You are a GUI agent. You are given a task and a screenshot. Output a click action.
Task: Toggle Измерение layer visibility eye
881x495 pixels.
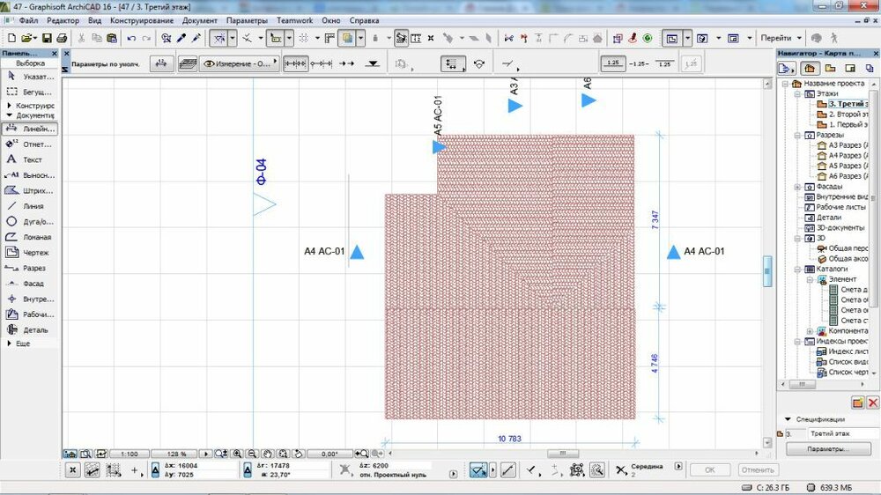[210, 64]
